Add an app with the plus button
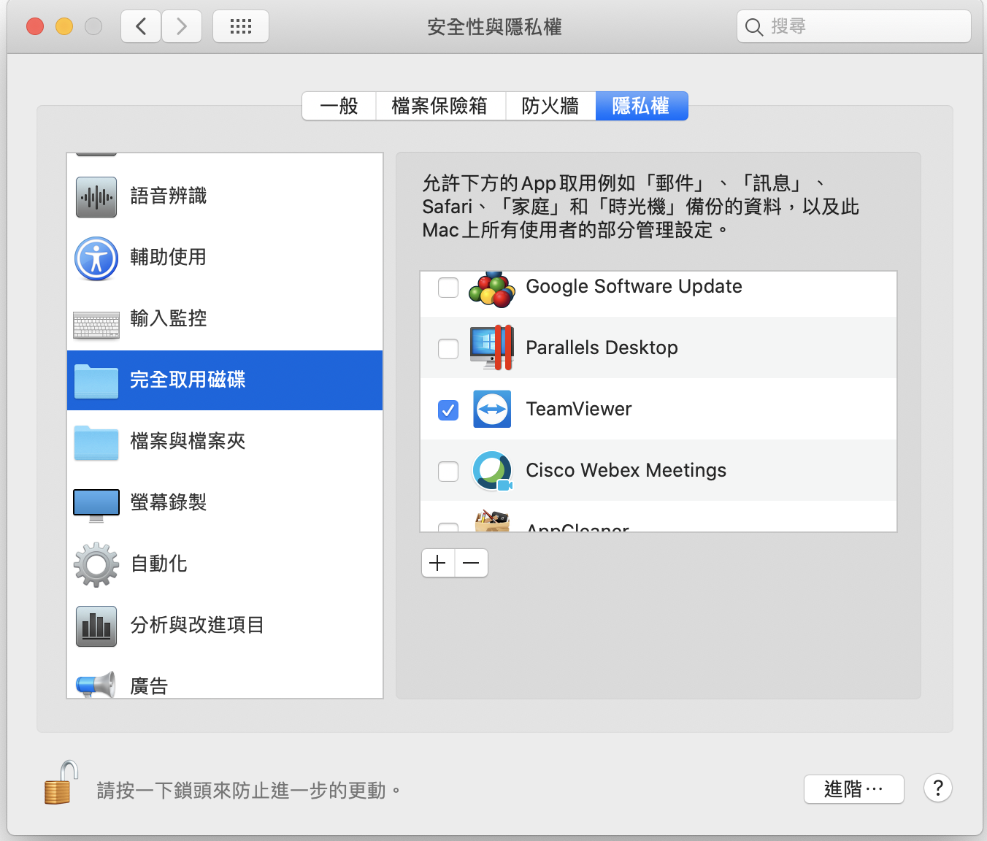The image size is (987, 841). [438, 563]
